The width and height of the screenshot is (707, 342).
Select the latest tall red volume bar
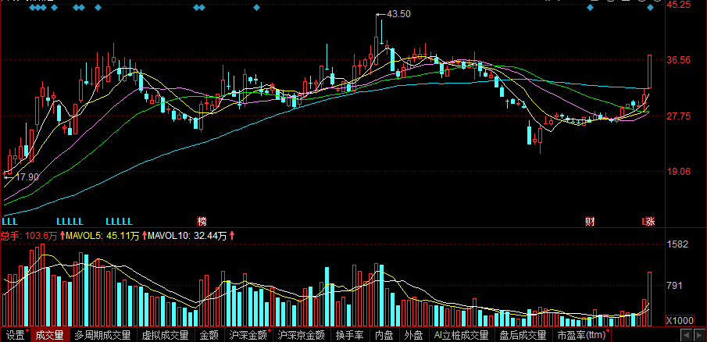coord(650,299)
